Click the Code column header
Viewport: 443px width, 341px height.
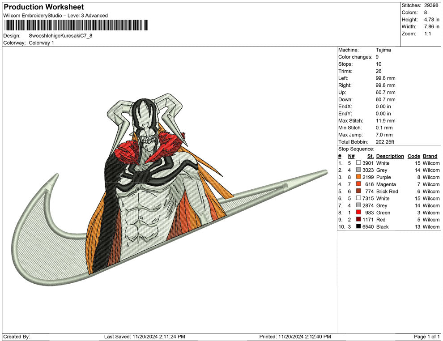413,156
